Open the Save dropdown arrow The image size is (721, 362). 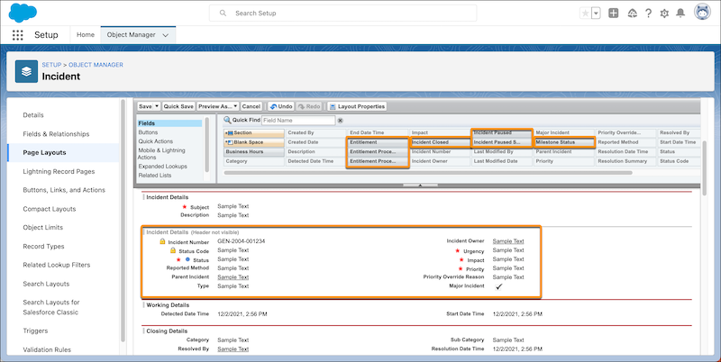pos(157,106)
